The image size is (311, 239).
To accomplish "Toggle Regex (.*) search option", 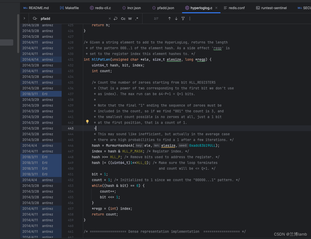I will [x=137, y=19].
